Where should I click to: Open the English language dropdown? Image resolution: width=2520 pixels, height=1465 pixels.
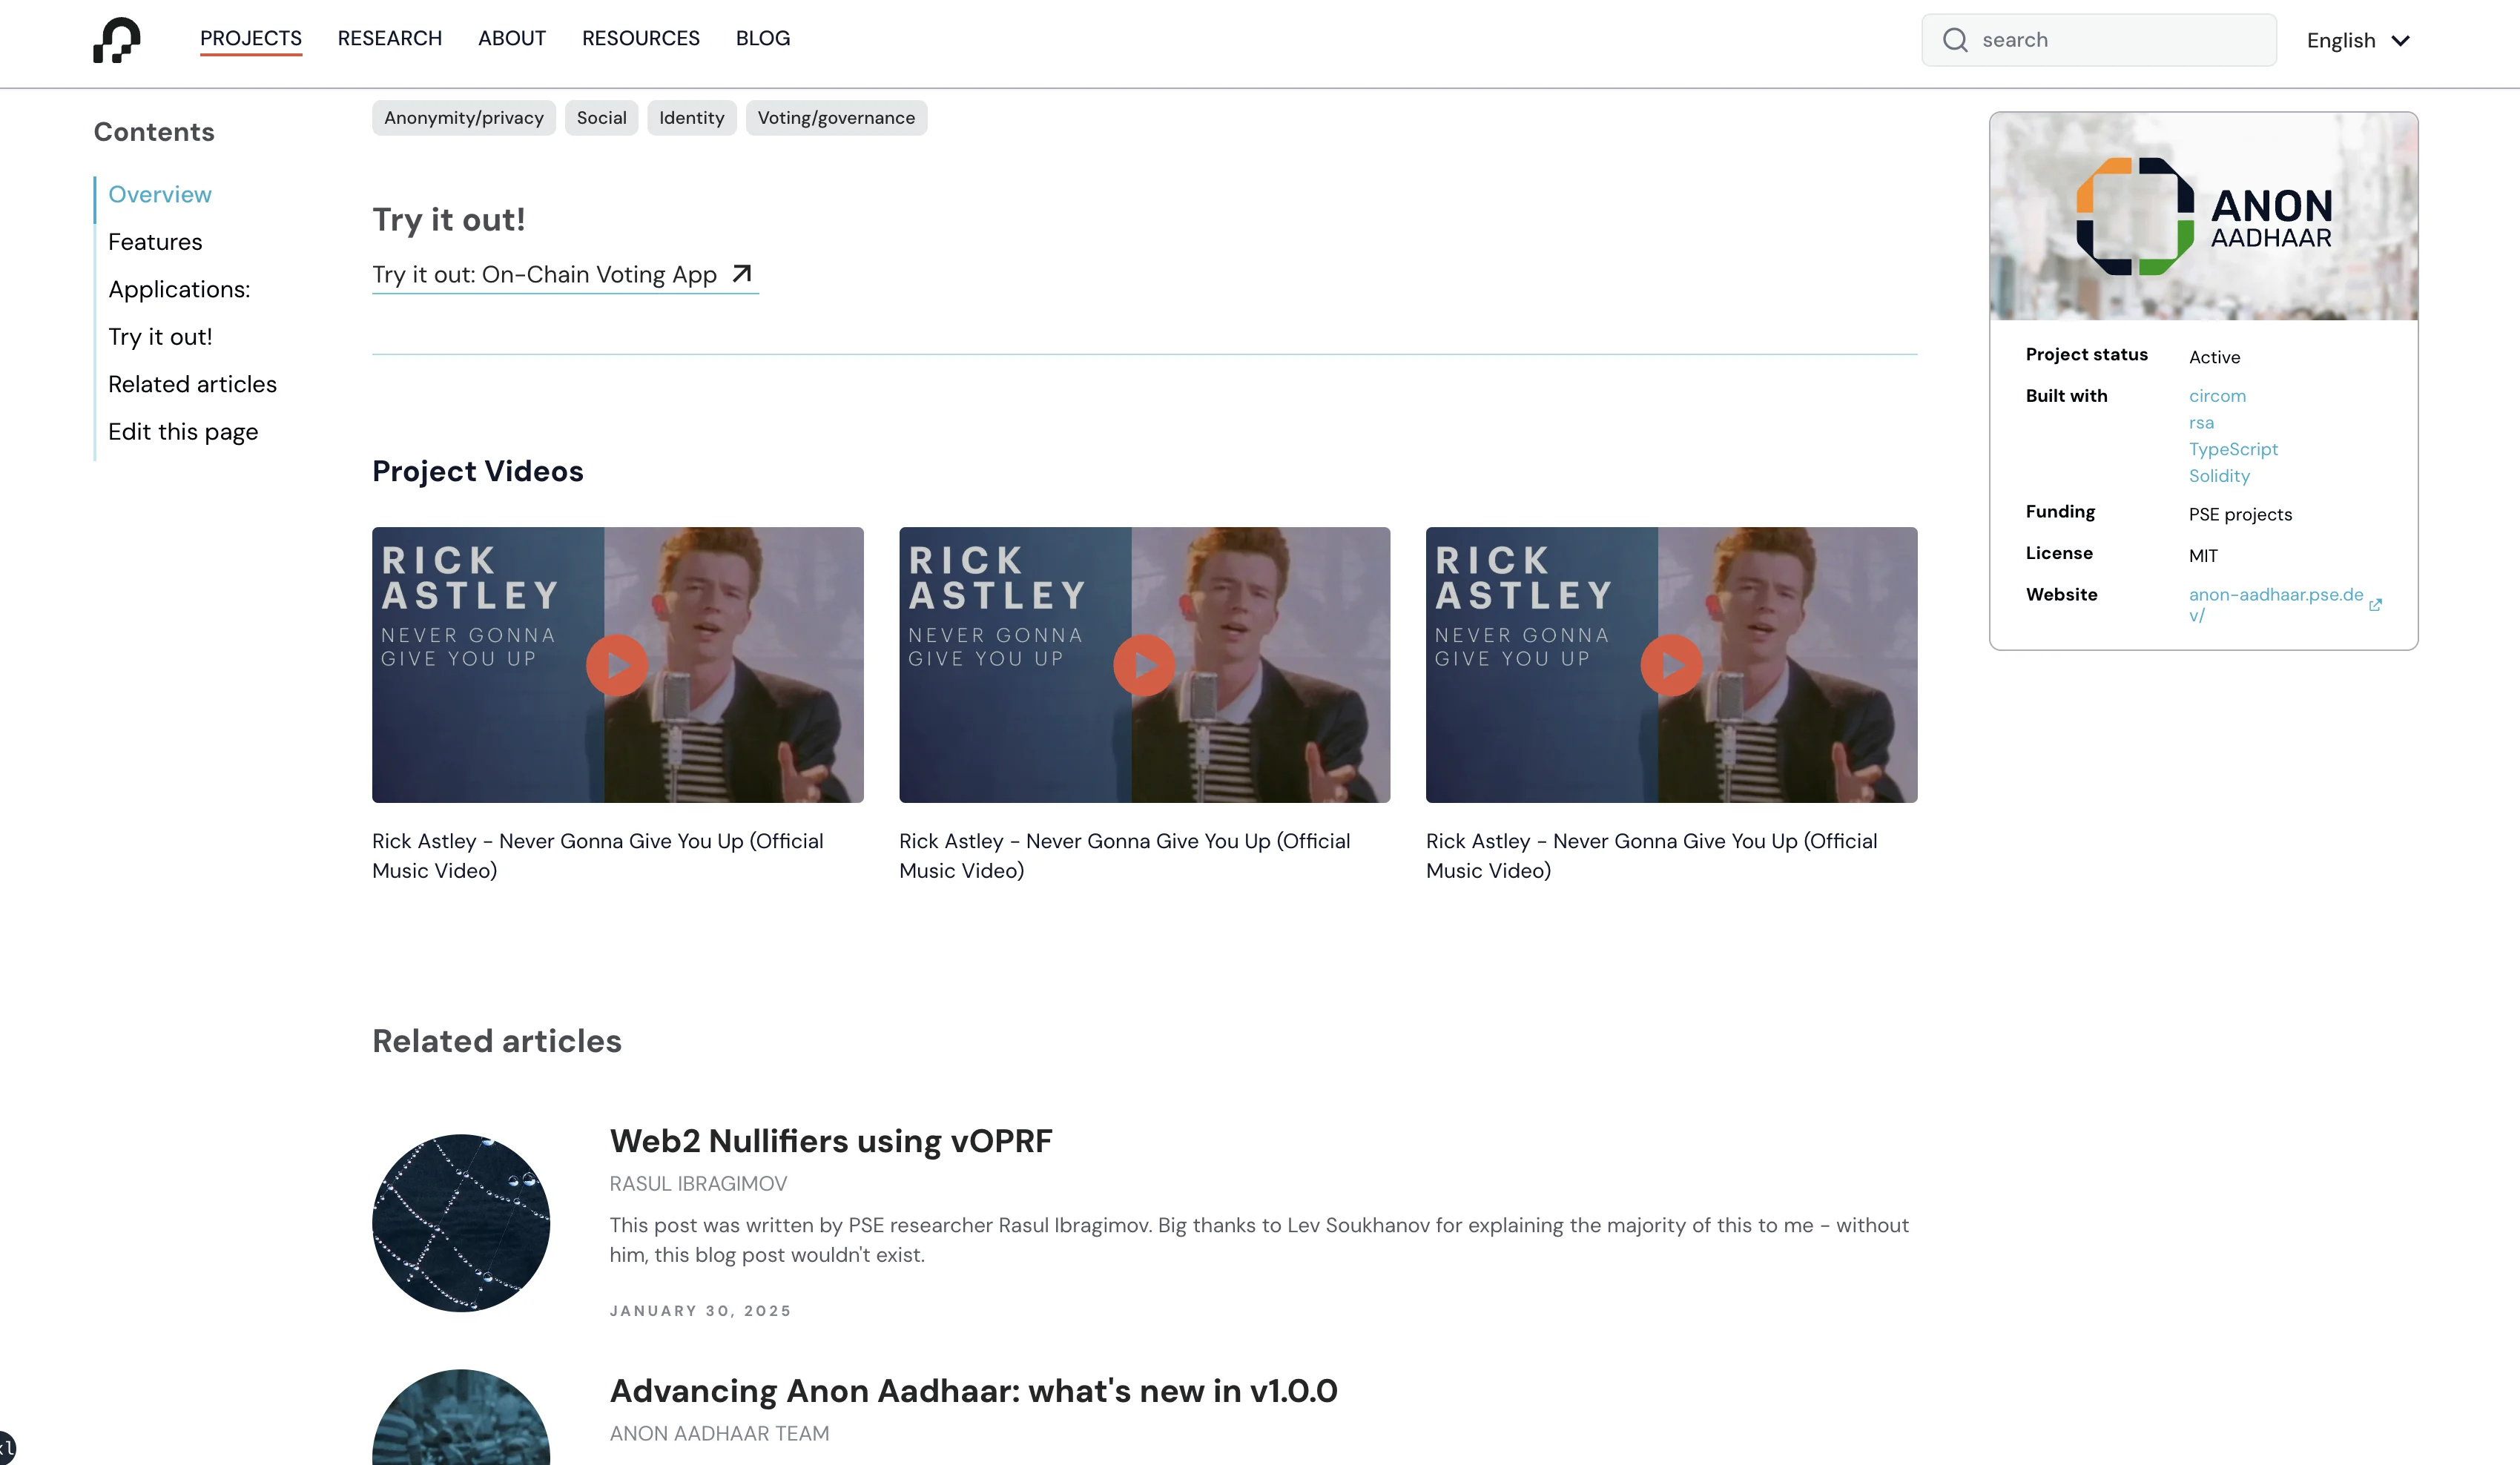[2358, 40]
